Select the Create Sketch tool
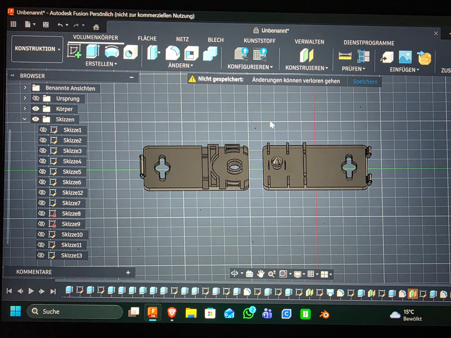This screenshot has width=451, height=338. pos(74,51)
